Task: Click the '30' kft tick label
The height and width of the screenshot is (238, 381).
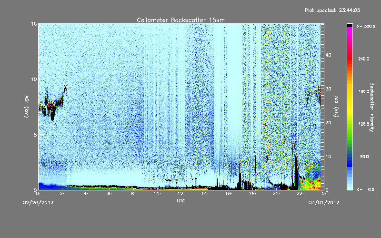Action: [x=328, y=89]
